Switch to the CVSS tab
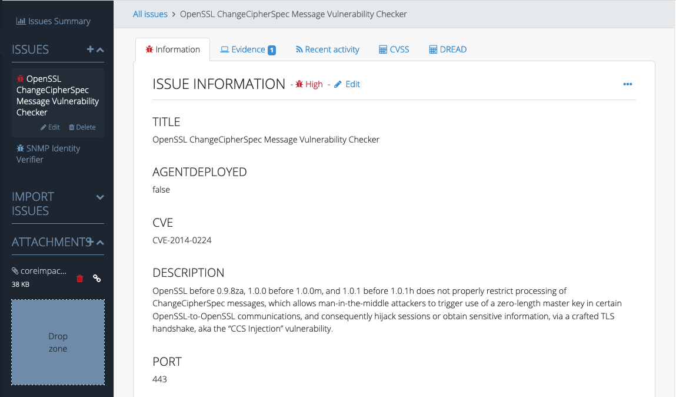 click(x=394, y=49)
